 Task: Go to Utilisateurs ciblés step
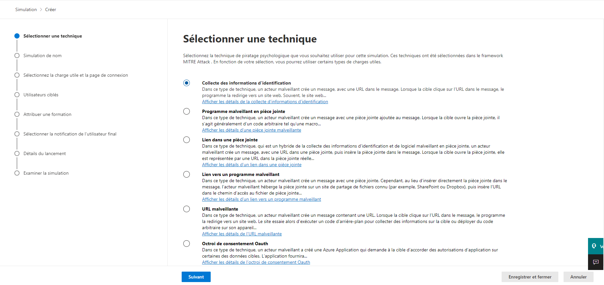pos(41,95)
